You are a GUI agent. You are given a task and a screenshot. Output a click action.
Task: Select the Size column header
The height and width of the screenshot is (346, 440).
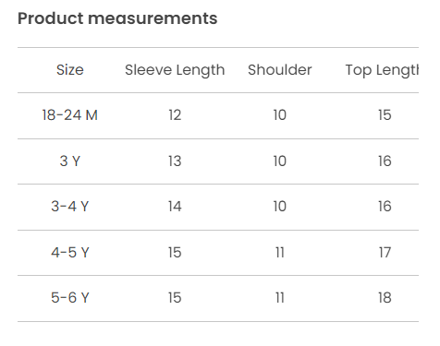click(x=70, y=70)
